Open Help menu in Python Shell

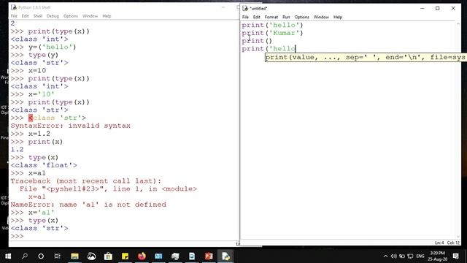(x=107, y=16)
